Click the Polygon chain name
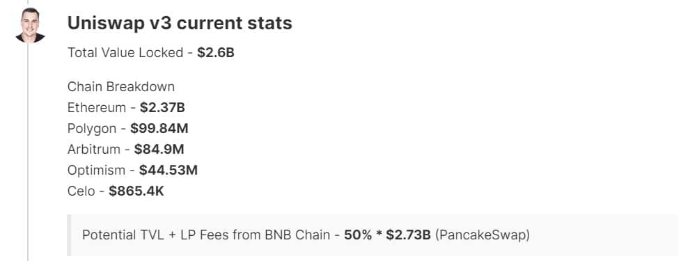 click(92, 129)
